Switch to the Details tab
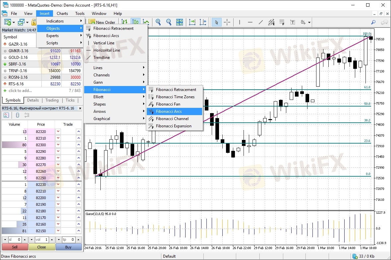 point(33,100)
